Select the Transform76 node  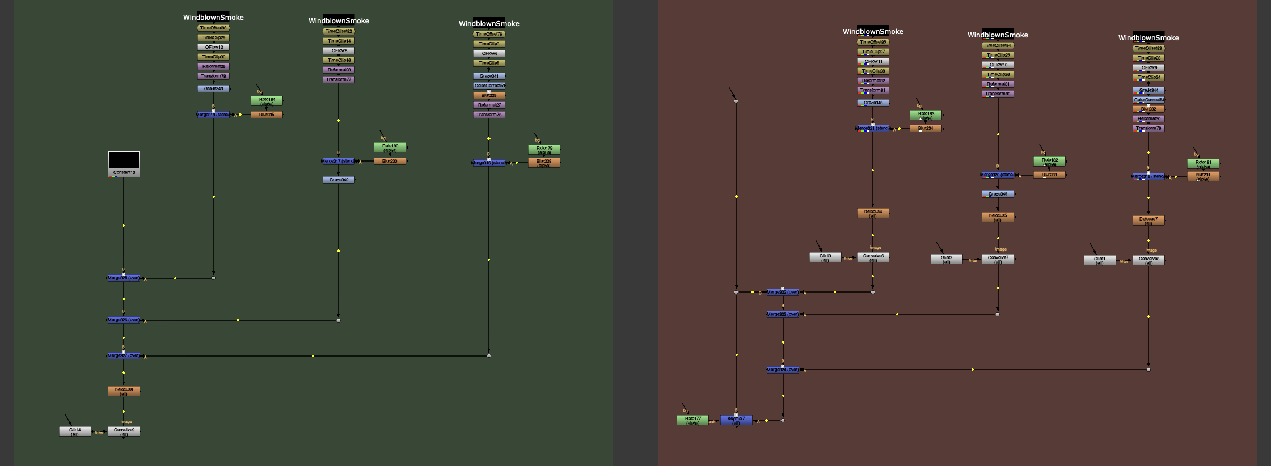[489, 115]
